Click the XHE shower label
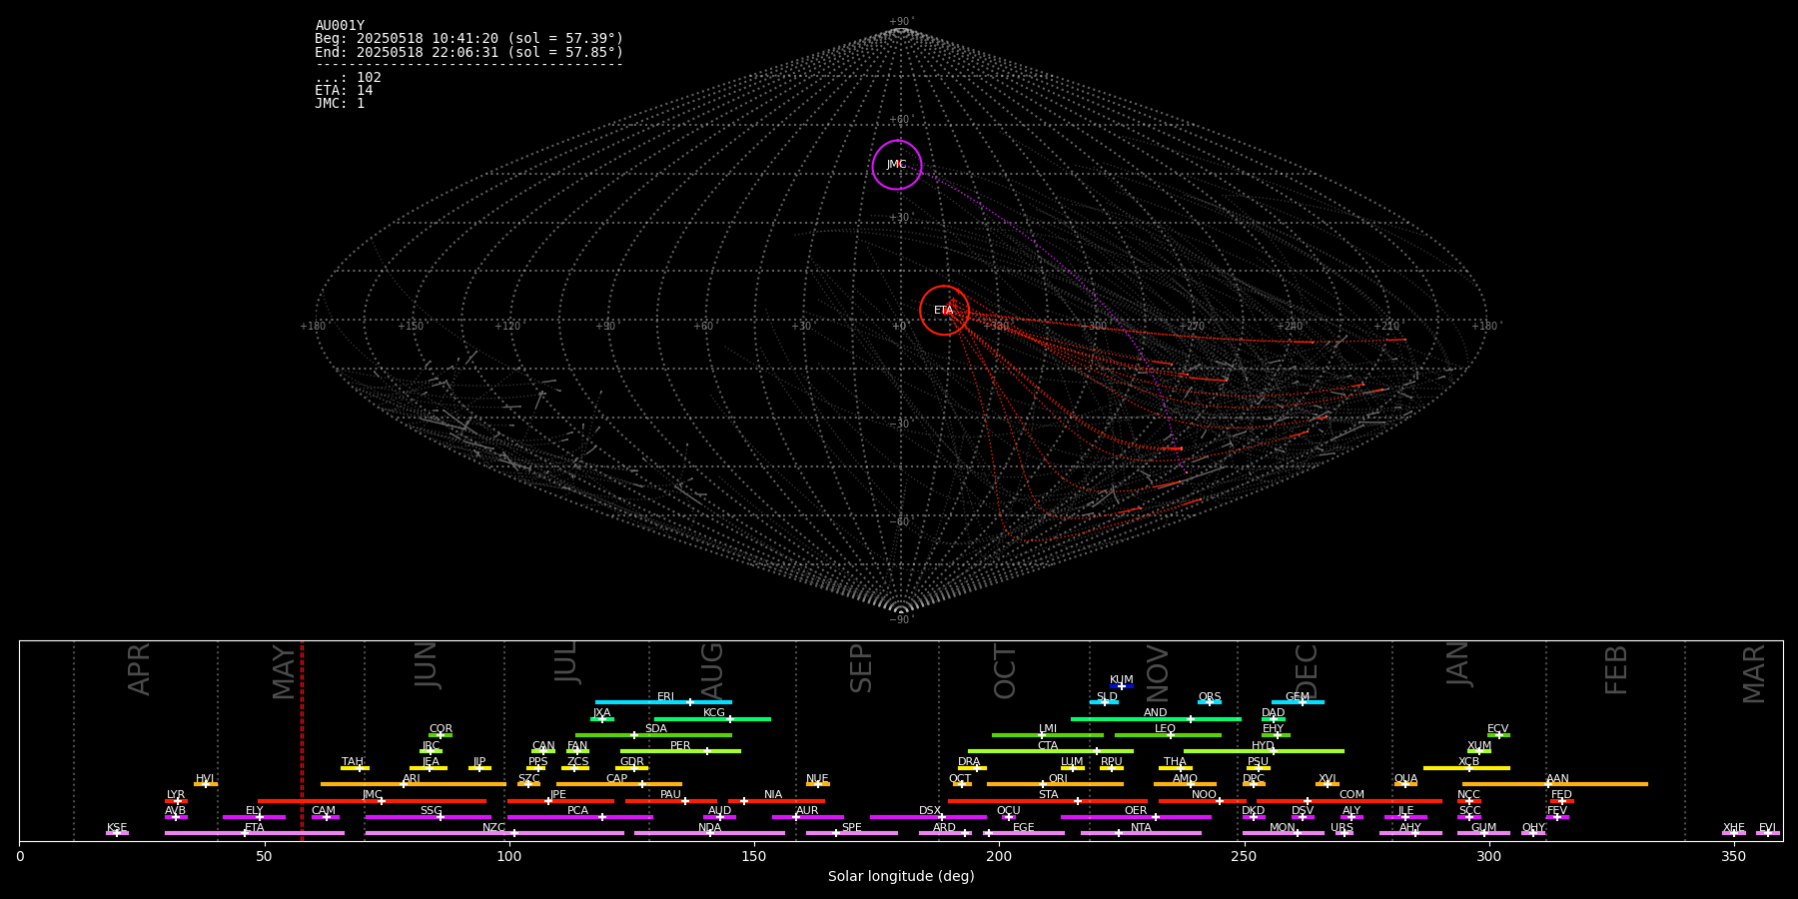This screenshot has height=899, width=1798. coord(1734,828)
